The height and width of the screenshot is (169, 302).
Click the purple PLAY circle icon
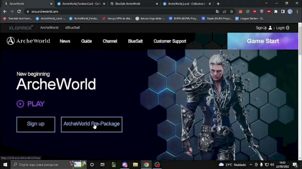click(20, 104)
